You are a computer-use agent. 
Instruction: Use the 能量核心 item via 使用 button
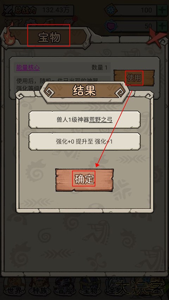pyautogui.click(x=134, y=78)
